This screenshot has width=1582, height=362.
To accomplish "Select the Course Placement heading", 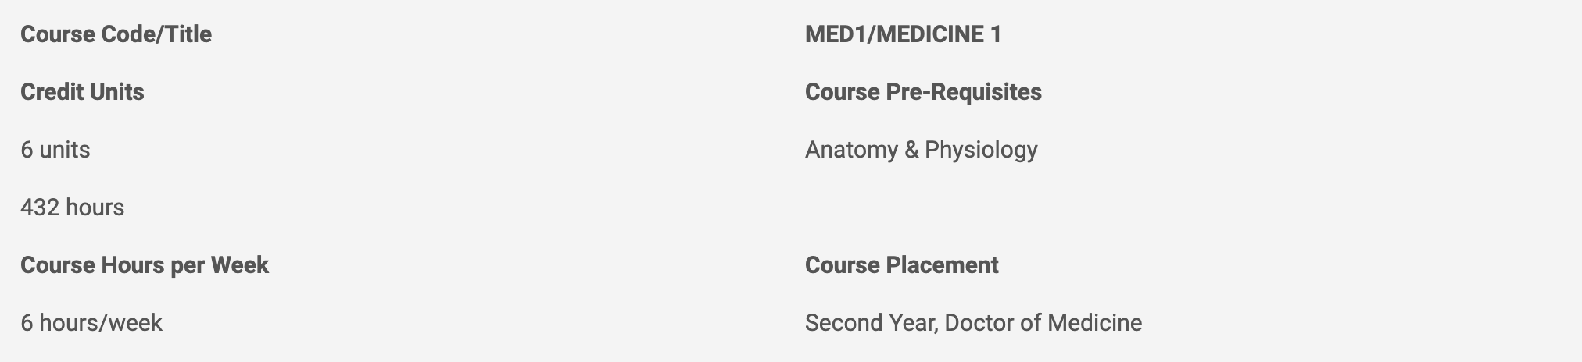I will pos(902,265).
